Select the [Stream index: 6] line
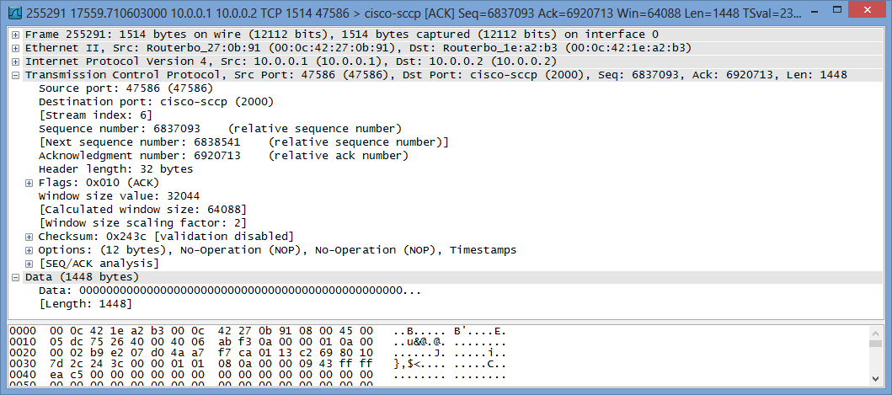 95,115
